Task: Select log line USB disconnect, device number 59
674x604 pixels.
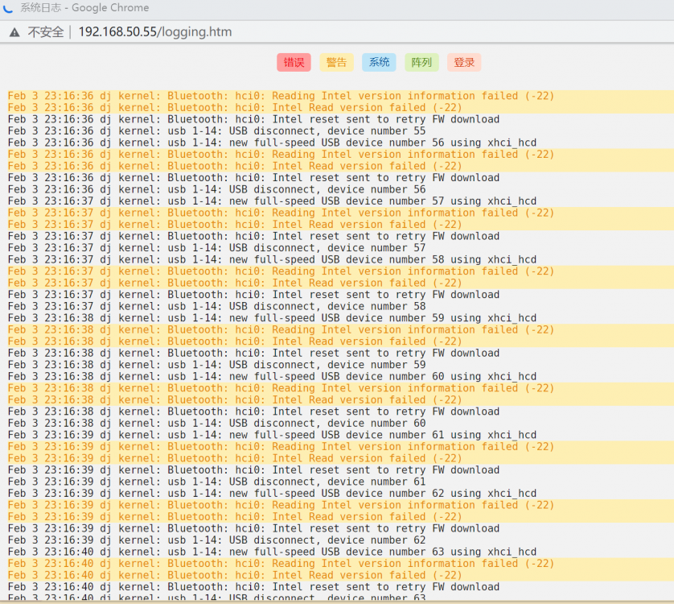Action: (216, 365)
